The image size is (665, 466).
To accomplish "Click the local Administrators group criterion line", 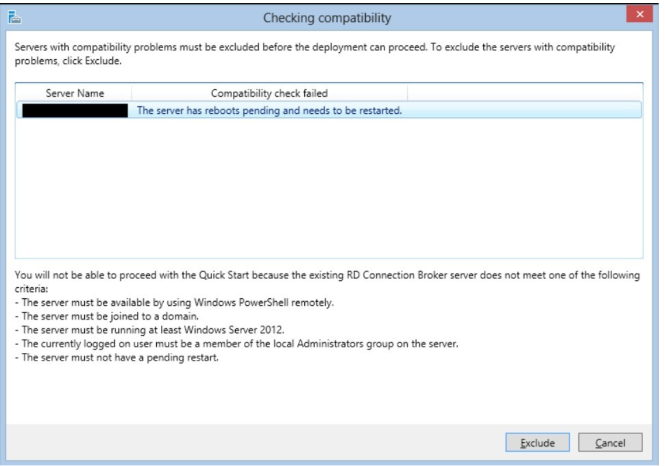I will [x=236, y=344].
